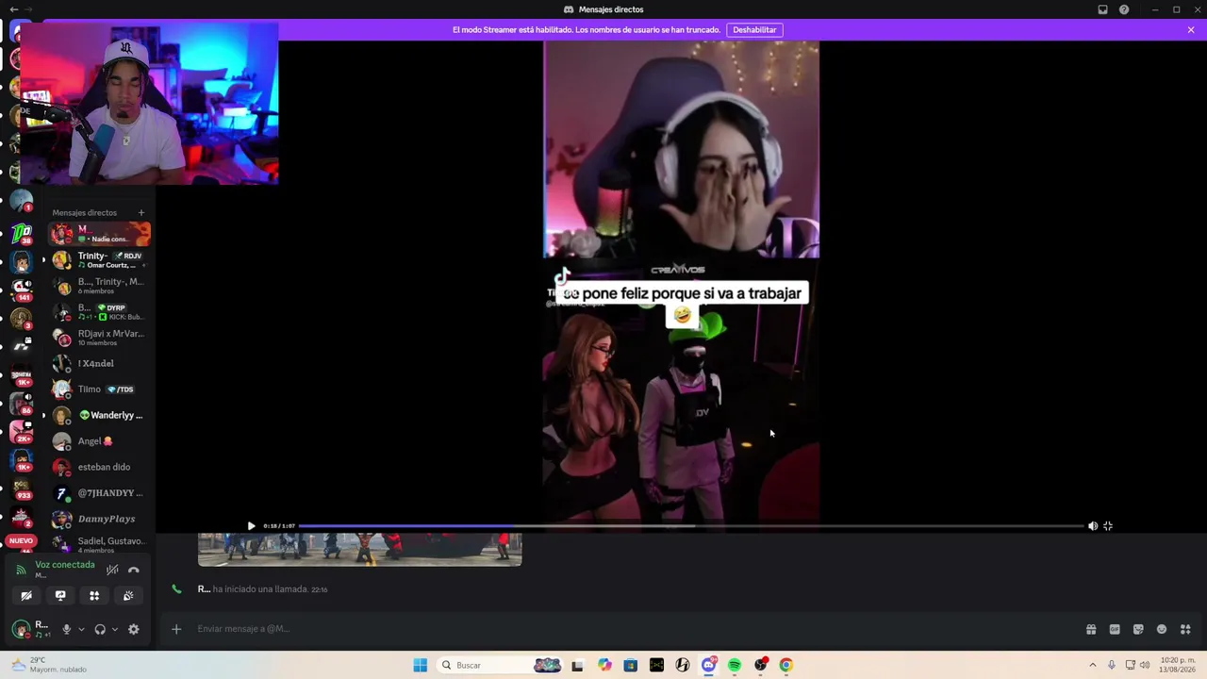The height and width of the screenshot is (679, 1207).
Task: Create a new direct message with plus icon
Action: pyautogui.click(x=141, y=213)
